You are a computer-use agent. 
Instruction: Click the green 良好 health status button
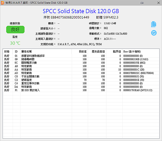15,30
